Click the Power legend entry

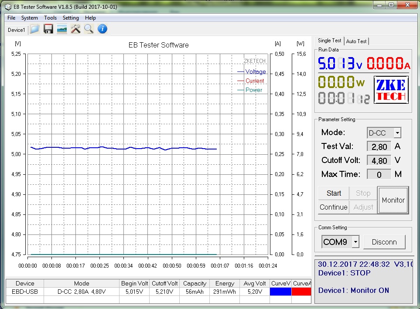pyautogui.click(x=250, y=90)
